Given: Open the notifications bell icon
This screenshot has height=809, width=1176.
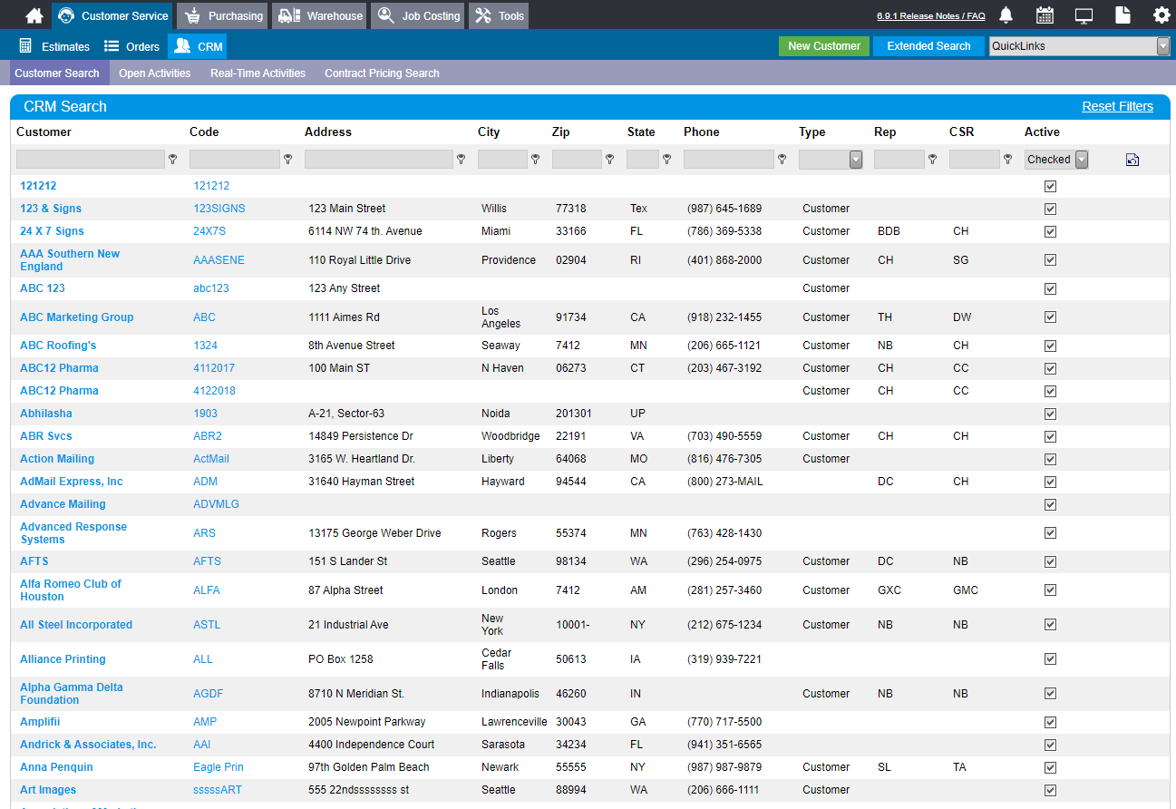Looking at the screenshot, I should [1006, 15].
